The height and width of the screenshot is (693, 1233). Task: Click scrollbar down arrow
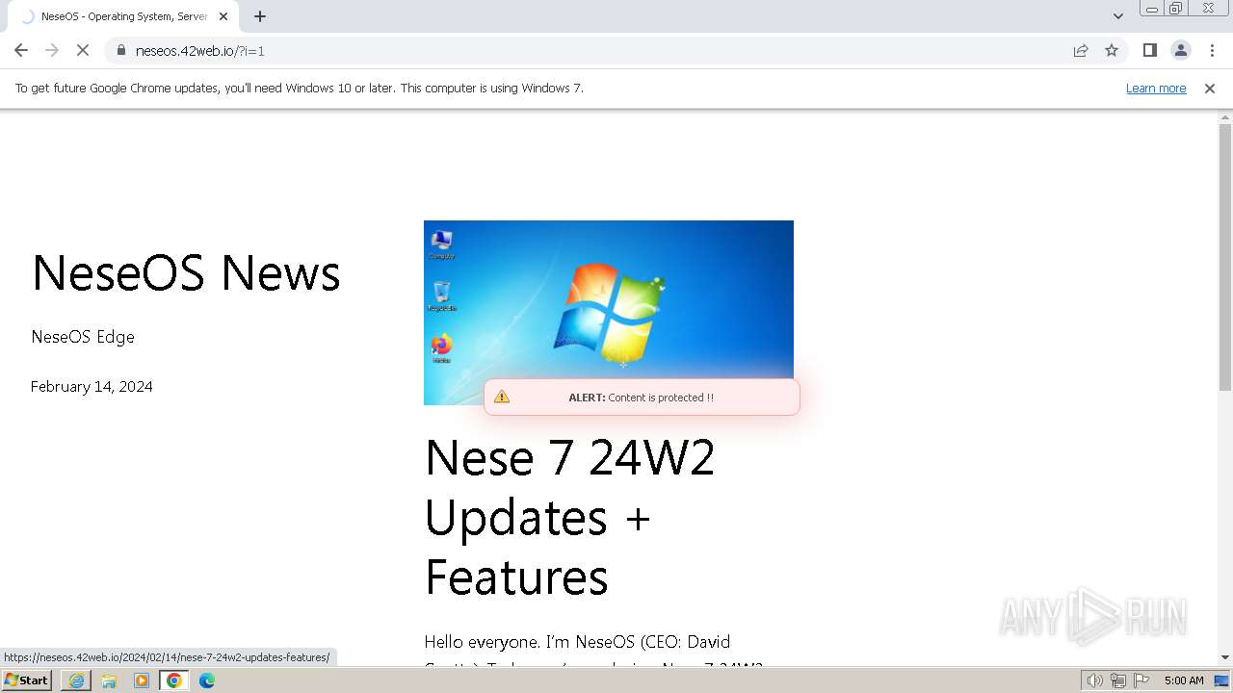pos(1225,657)
